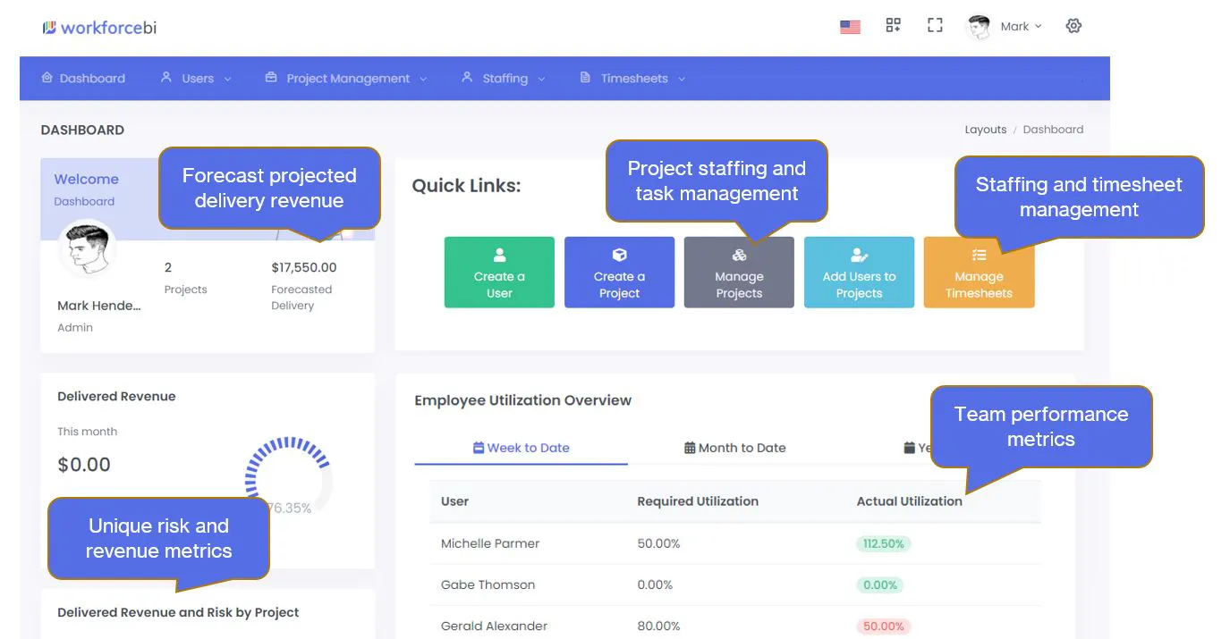1230x639 pixels.
Task: Open the Staffing dropdown menu
Action: [504, 79]
